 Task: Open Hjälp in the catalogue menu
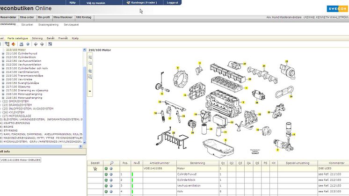click(x=75, y=38)
